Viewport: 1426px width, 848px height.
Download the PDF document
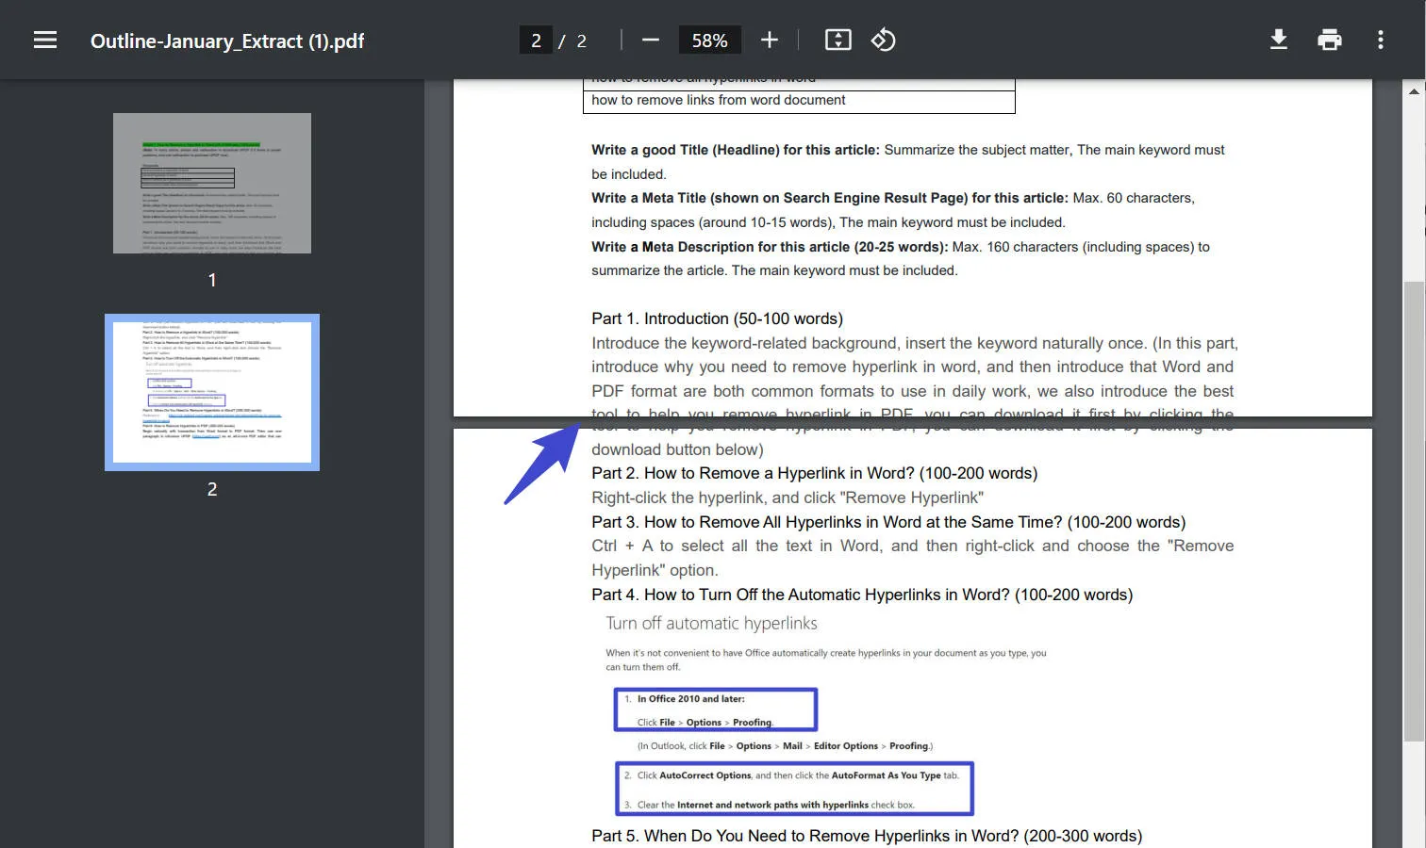click(1278, 40)
